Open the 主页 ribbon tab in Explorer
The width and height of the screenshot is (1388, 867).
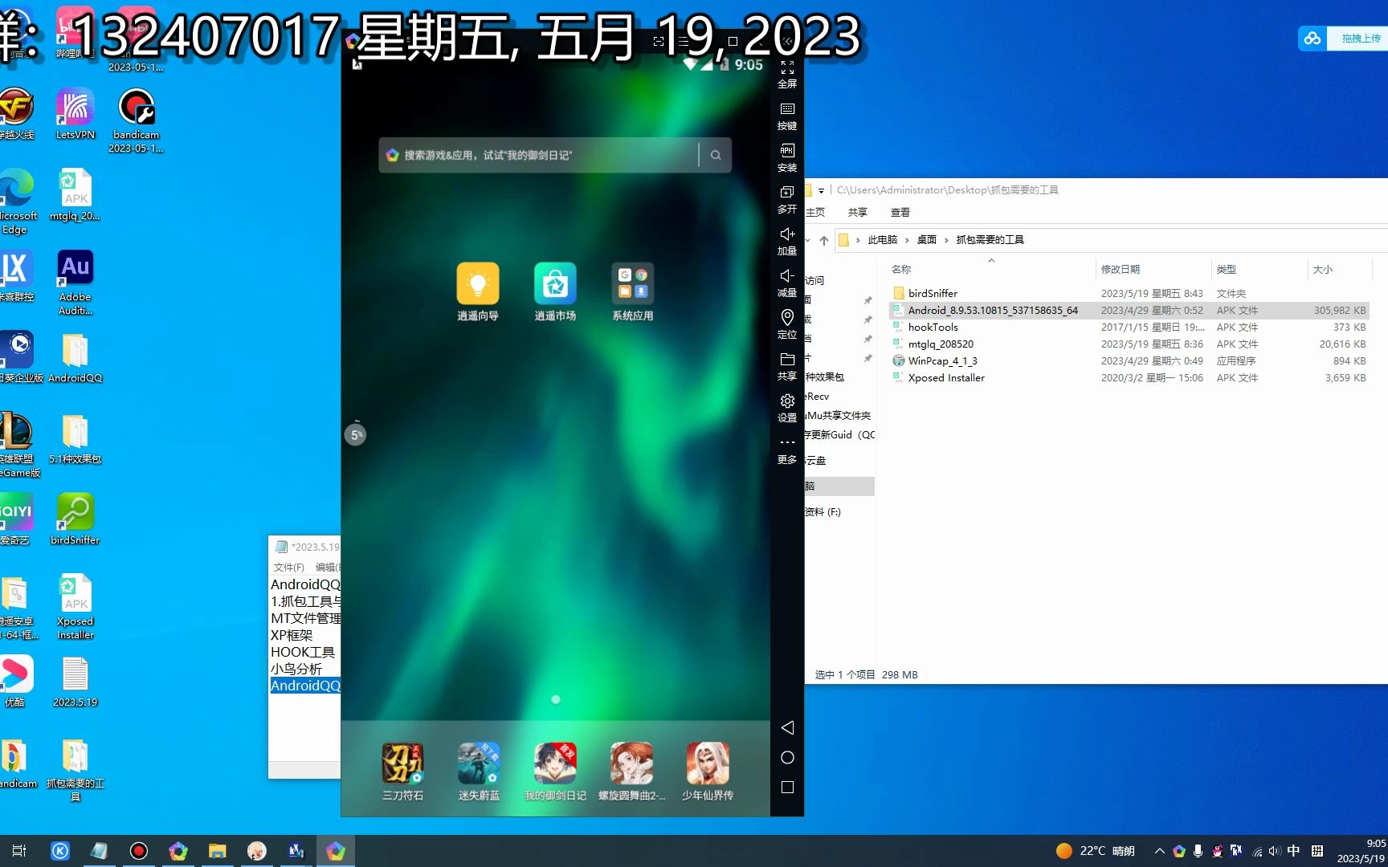[x=815, y=212]
